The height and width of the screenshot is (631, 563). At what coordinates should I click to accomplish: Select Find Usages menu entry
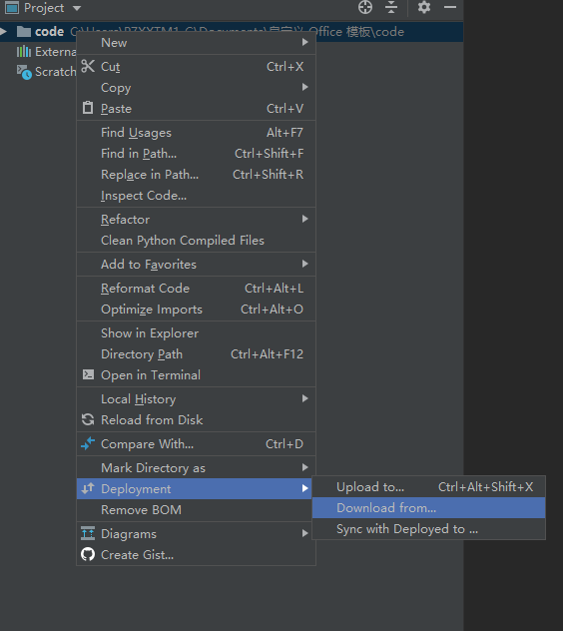[196, 133]
